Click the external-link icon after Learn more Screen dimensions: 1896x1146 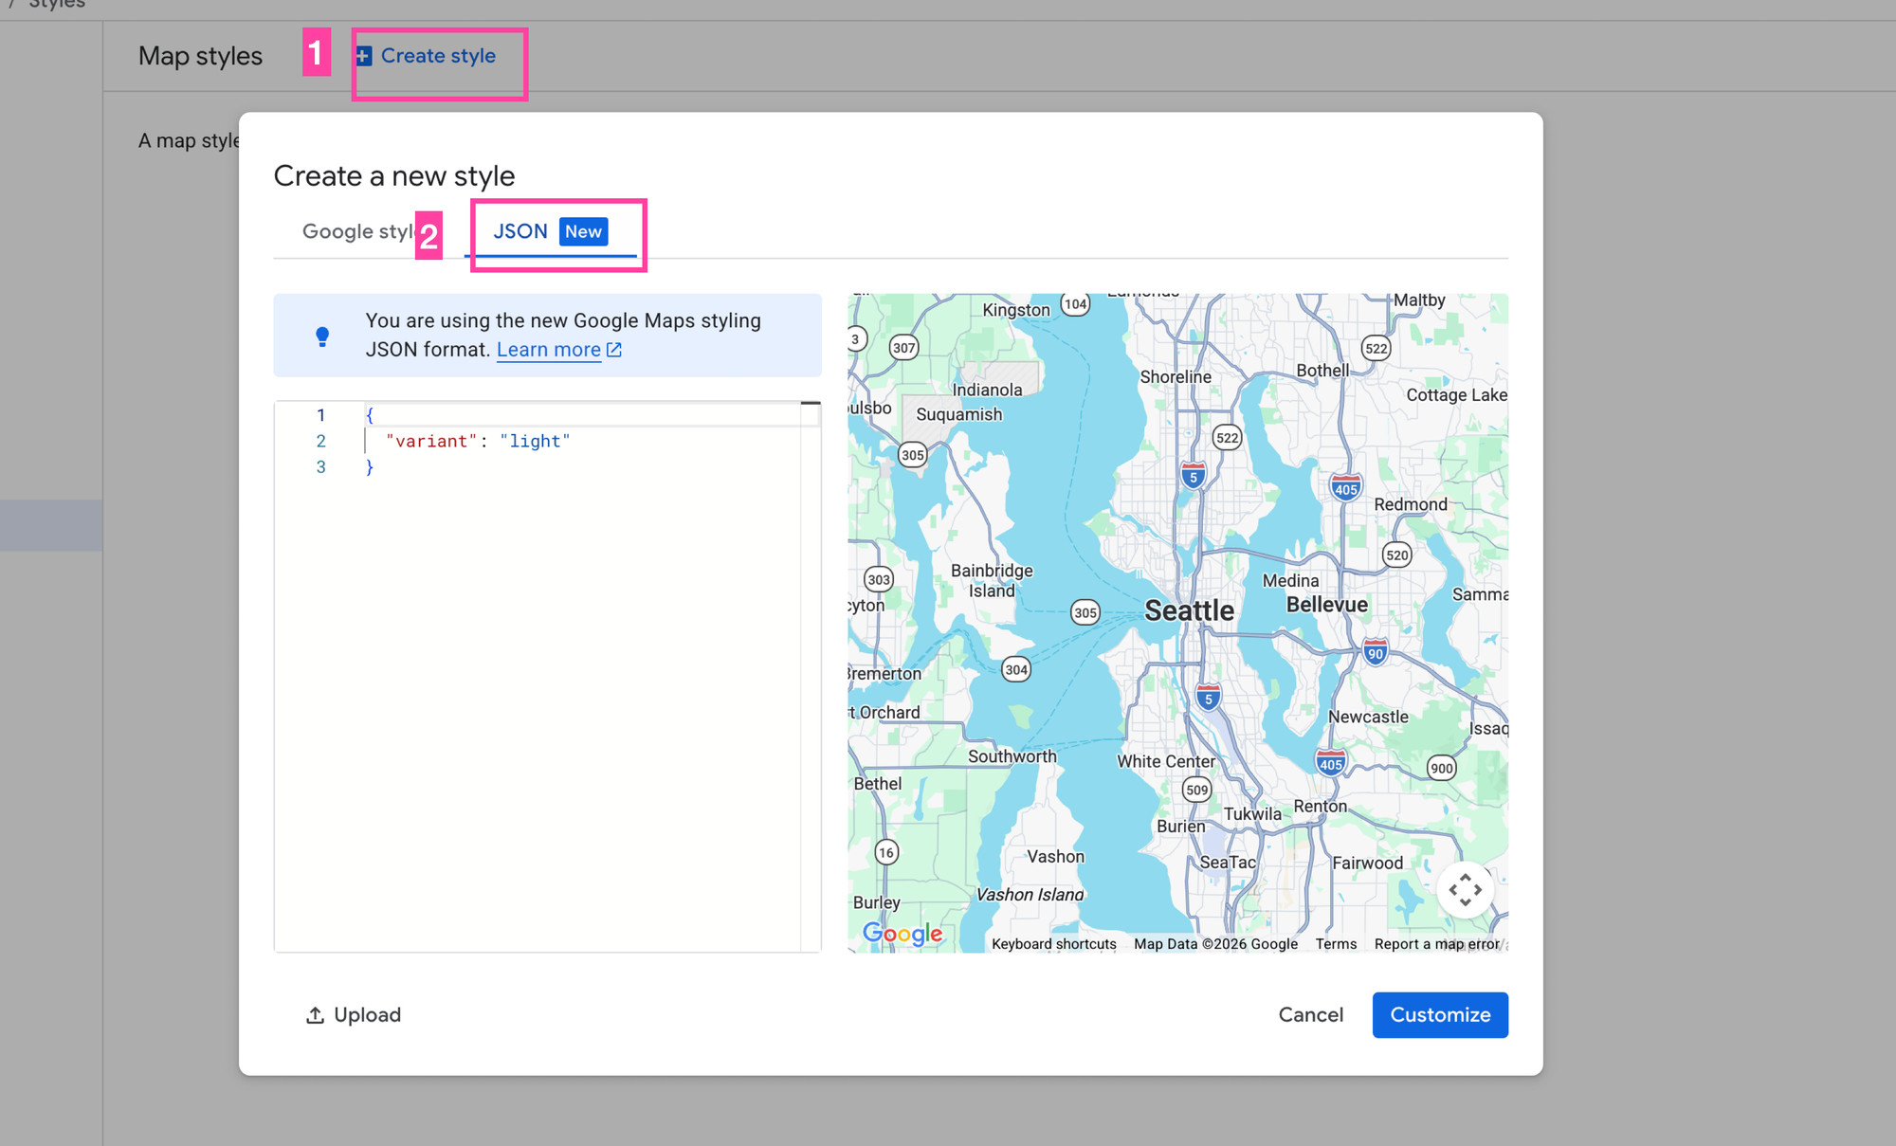(x=614, y=349)
